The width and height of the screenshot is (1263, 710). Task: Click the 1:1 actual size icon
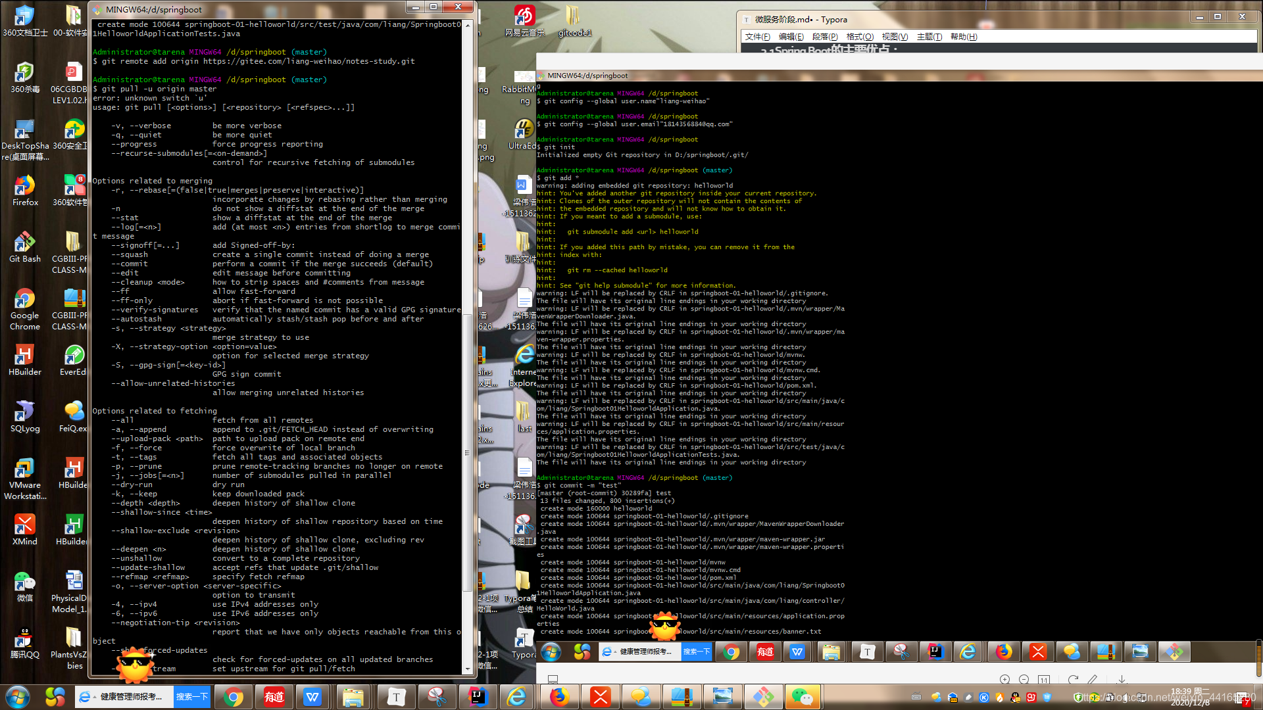(x=1044, y=679)
